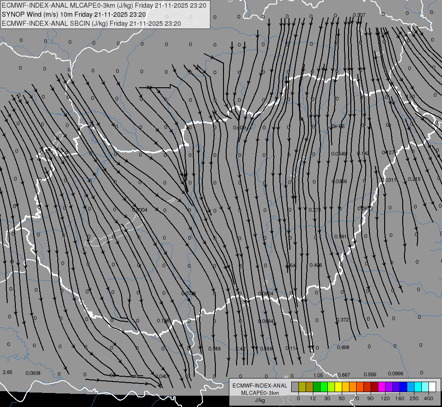Click the ECMWF-INDEX-ANAL SBCIN header line
Image resolution: width=442 pixels, height=407 pixels.
pyautogui.click(x=91, y=24)
